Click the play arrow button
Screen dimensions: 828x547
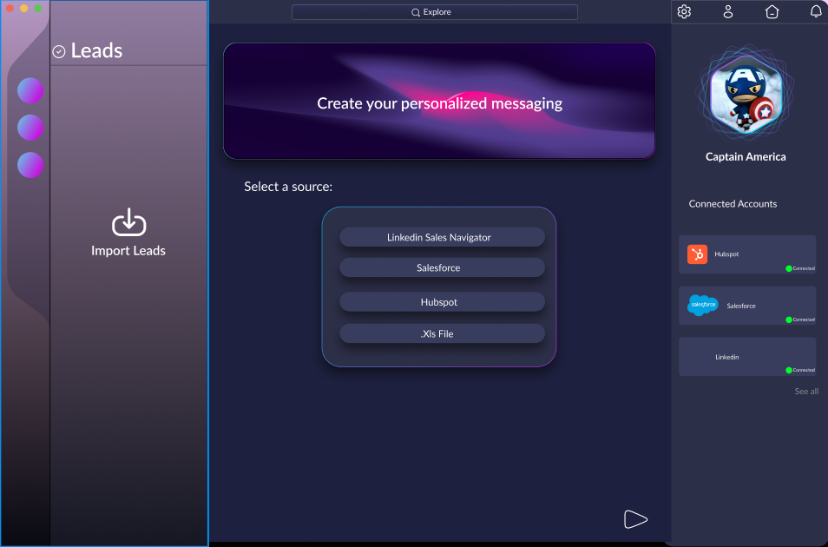[635, 519]
